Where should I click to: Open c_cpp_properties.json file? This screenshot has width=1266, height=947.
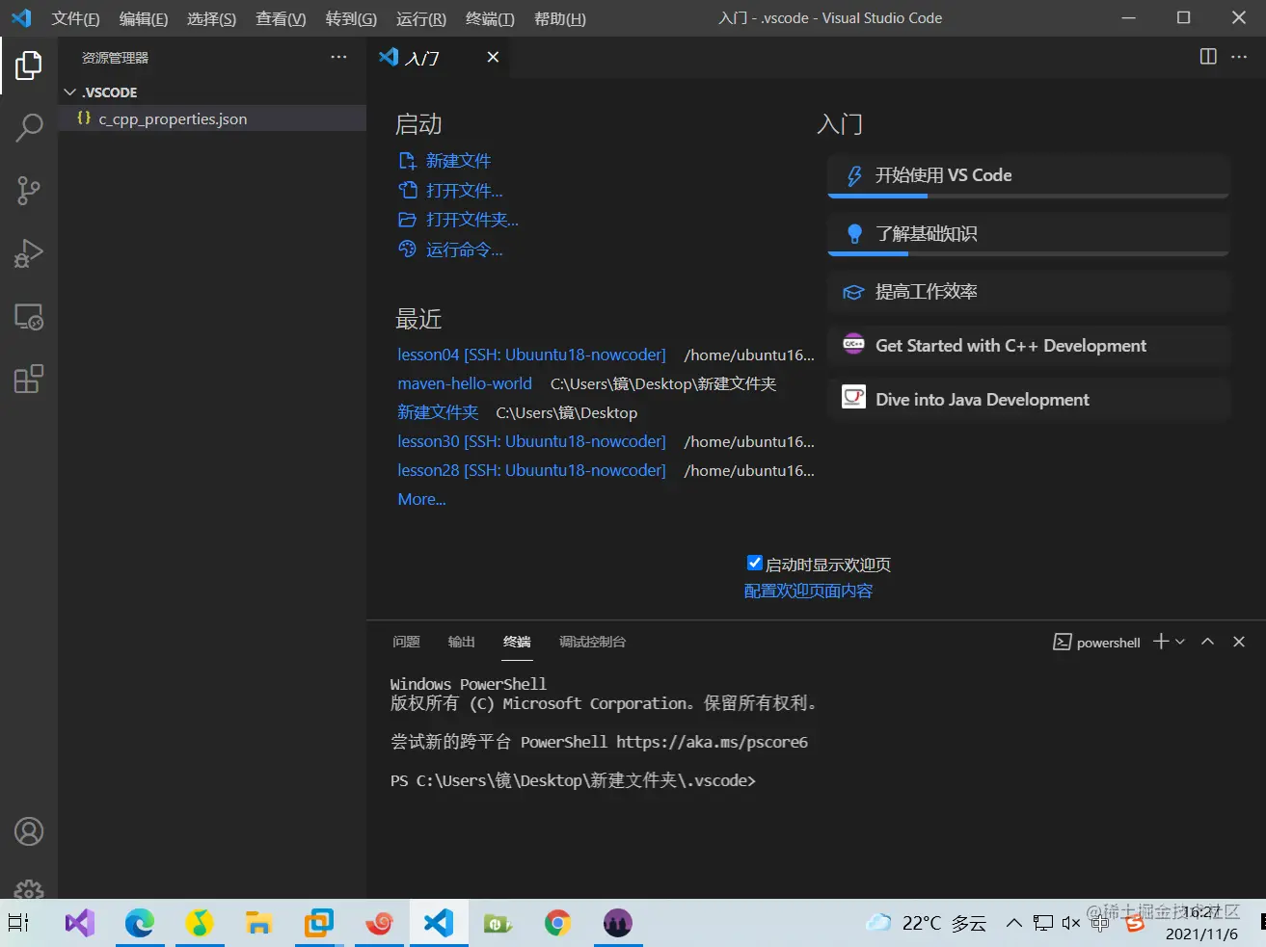click(x=212, y=118)
